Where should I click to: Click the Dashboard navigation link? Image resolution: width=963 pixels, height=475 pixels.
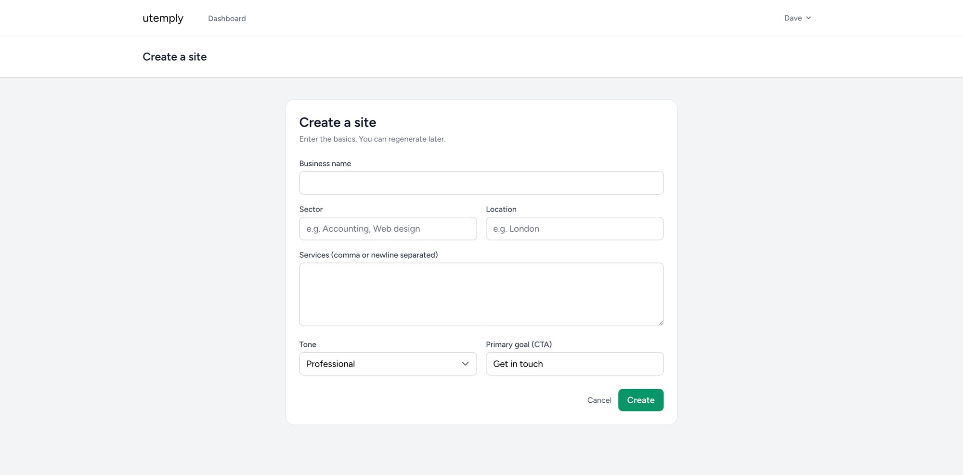click(226, 18)
